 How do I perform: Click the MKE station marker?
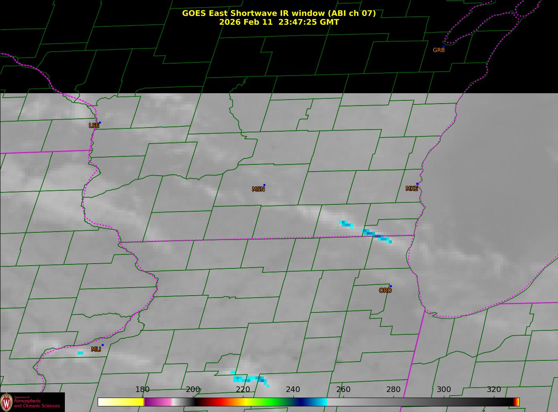[417, 184]
